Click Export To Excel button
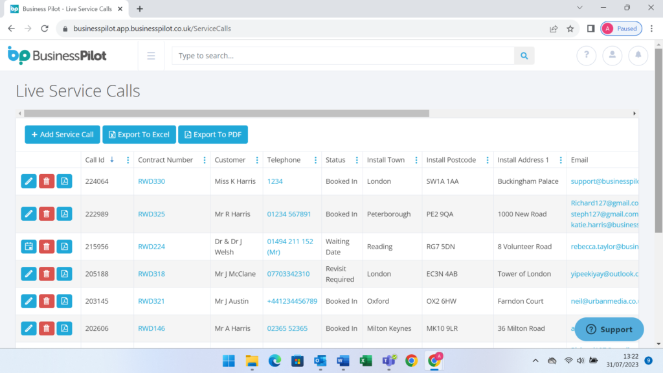 pos(139,135)
